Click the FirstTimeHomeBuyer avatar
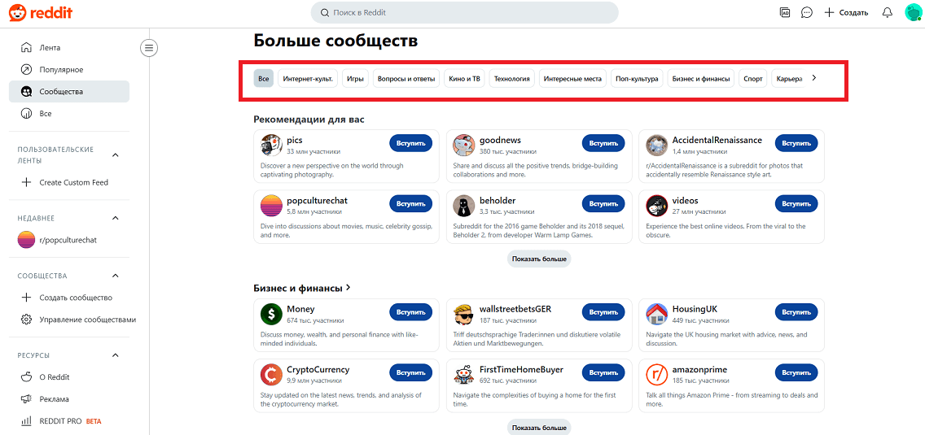The height and width of the screenshot is (435, 925). [463, 374]
